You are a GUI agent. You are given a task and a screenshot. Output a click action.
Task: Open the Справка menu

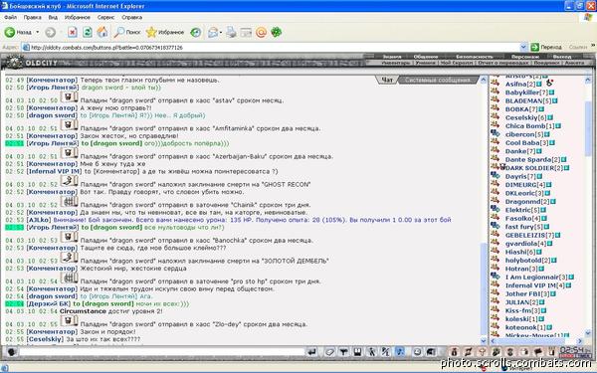click(x=131, y=17)
